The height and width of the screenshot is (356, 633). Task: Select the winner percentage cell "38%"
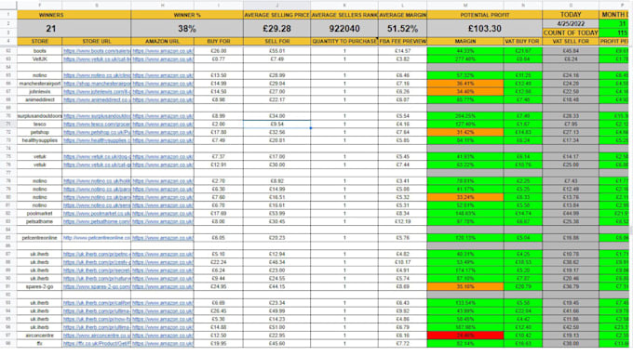tap(187, 29)
